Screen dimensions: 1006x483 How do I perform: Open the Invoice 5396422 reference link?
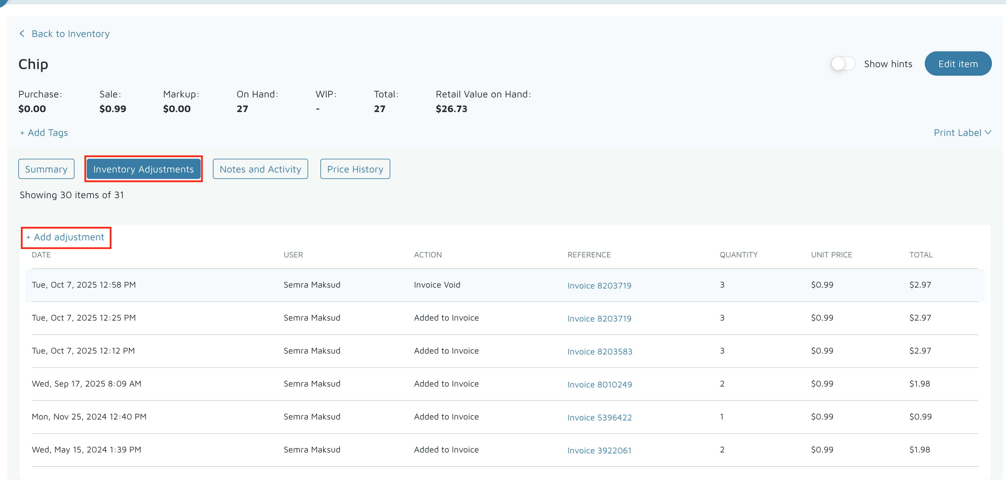tap(600, 418)
